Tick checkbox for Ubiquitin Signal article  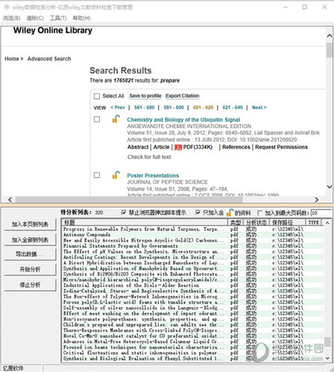point(97,119)
